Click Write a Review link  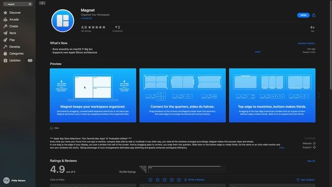click(196, 180)
